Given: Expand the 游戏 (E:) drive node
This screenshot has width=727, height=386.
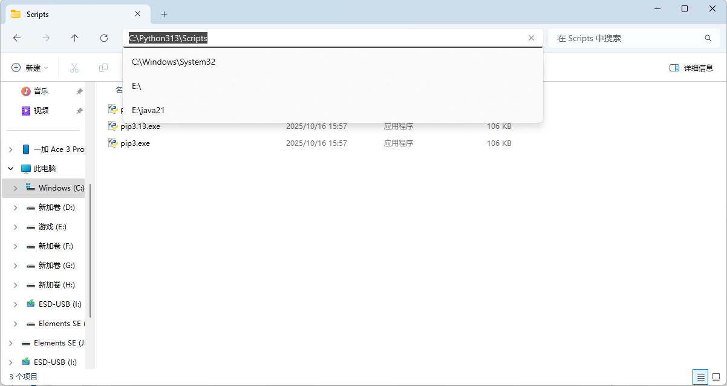Looking at the screenshot, I should (x=16, y=227).
